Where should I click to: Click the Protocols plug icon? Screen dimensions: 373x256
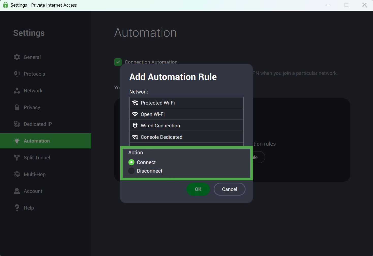[17, 74]
